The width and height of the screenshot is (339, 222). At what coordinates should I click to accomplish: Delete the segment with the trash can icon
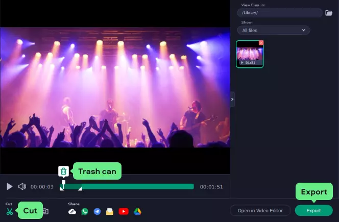[x=63, y=171]
